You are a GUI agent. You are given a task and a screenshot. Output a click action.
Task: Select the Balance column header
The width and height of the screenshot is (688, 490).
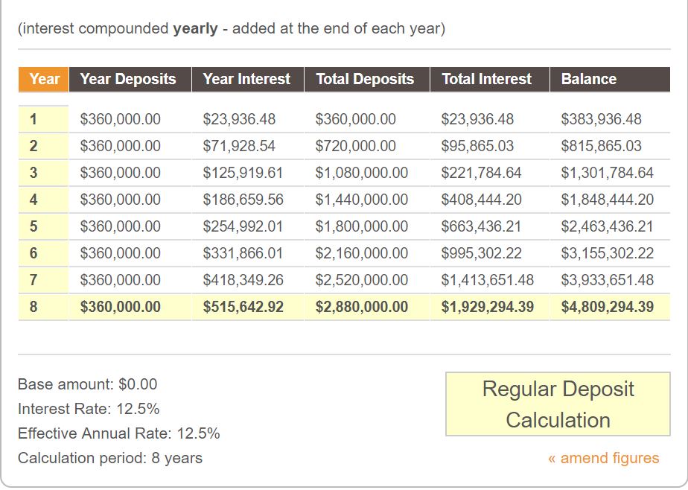click(589, 79)
